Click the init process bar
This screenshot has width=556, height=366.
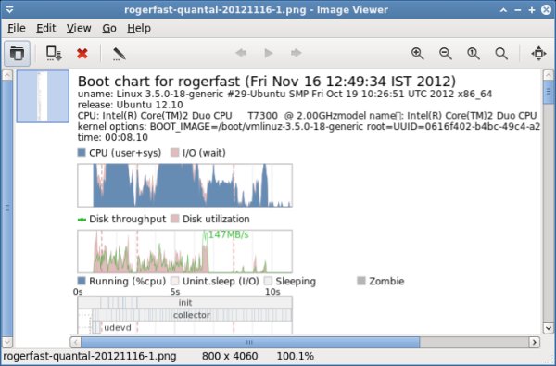(185, 302)
